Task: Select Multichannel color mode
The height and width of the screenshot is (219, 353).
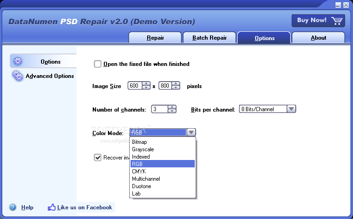Action: point(162,179)
